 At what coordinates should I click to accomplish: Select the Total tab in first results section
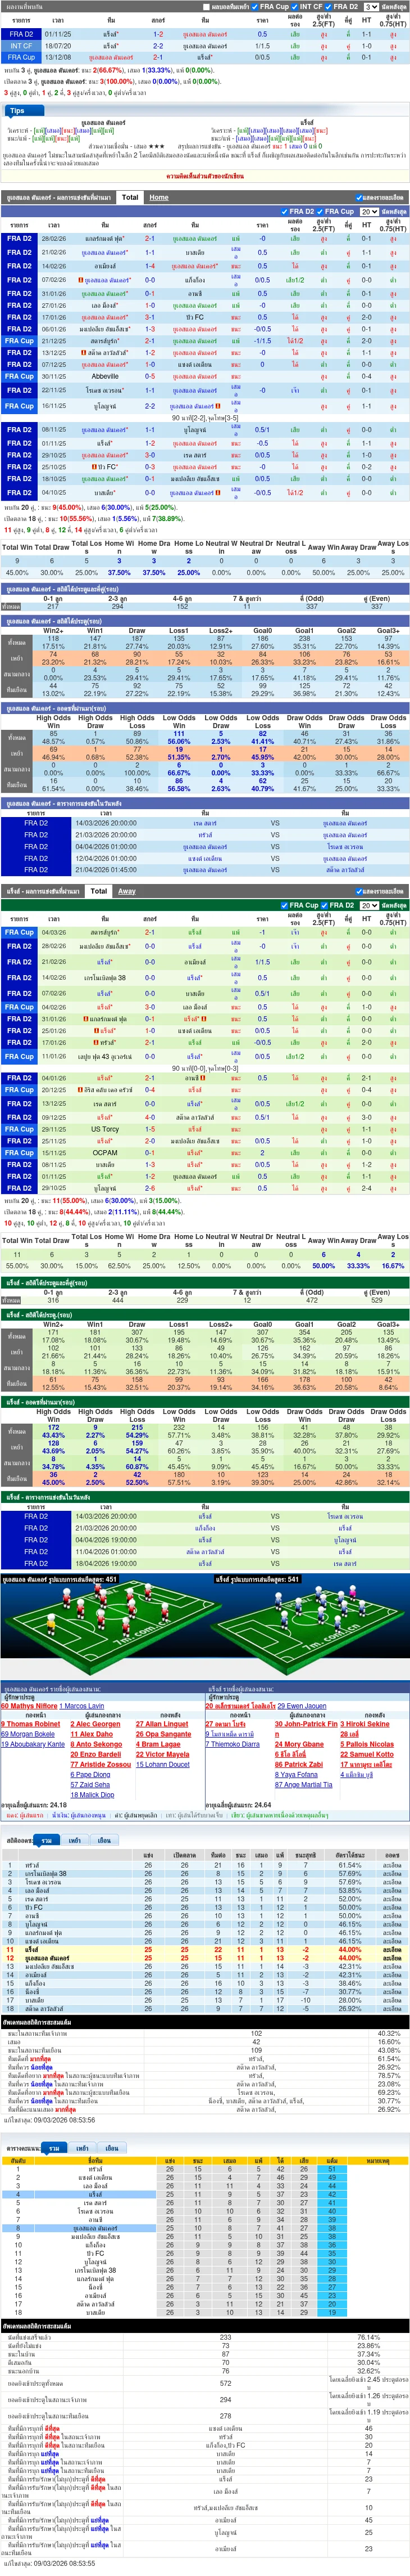pyautogui.click(x=130, y=197)
